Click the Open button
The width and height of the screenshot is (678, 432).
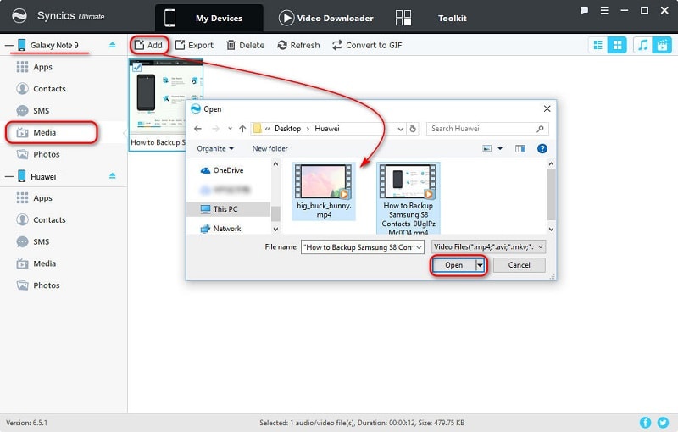click(x=453, y=265)
